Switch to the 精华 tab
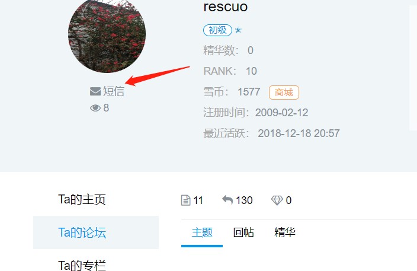 point(285,232)
